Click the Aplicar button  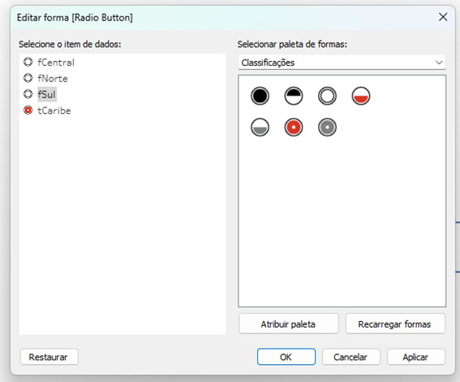click(416, 357)
